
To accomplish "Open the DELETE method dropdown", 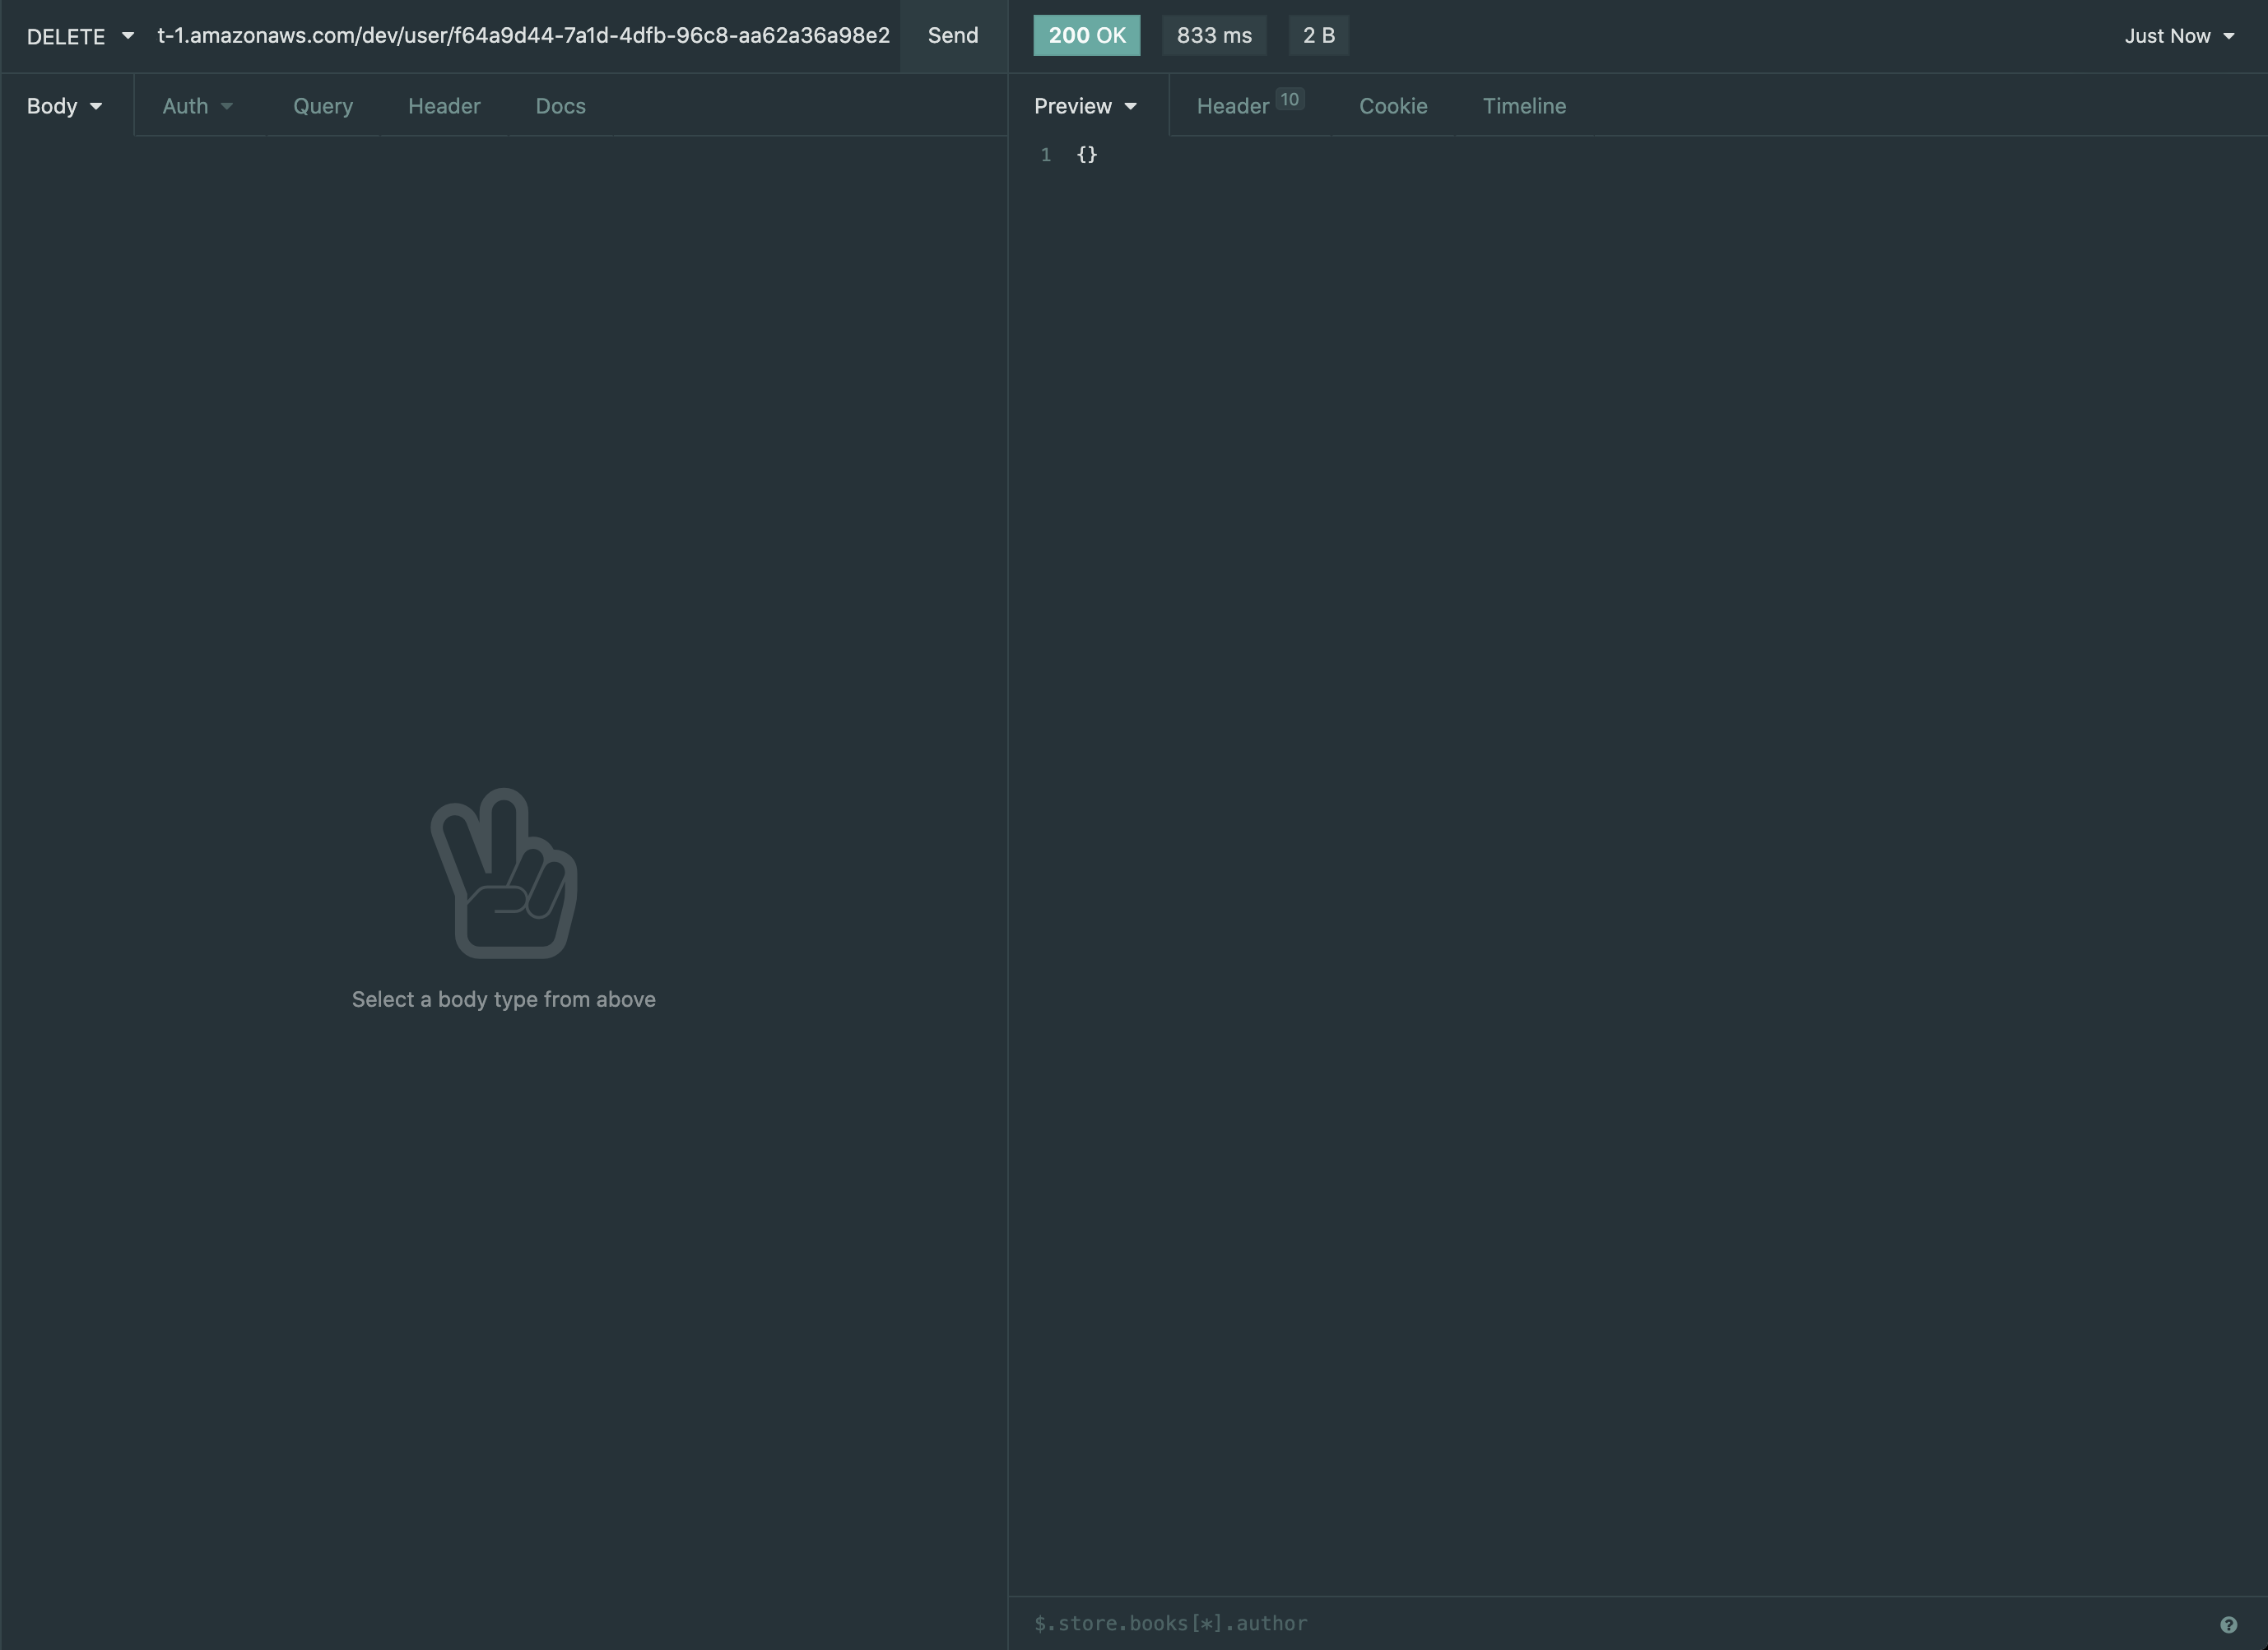I will coord(80,36).
